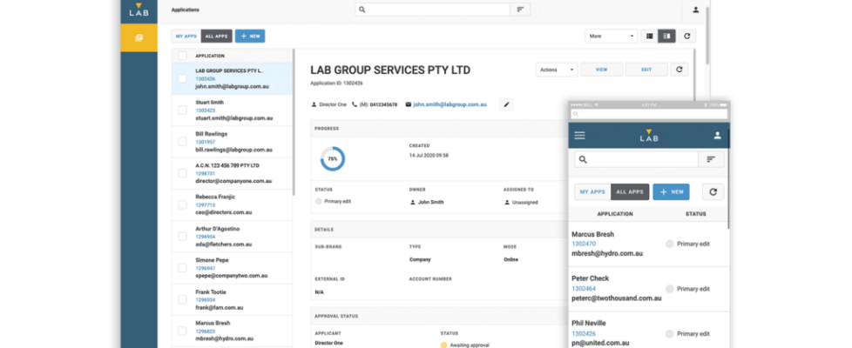
Task: Refresh the list in the mobile view
Action: (713, 191)
